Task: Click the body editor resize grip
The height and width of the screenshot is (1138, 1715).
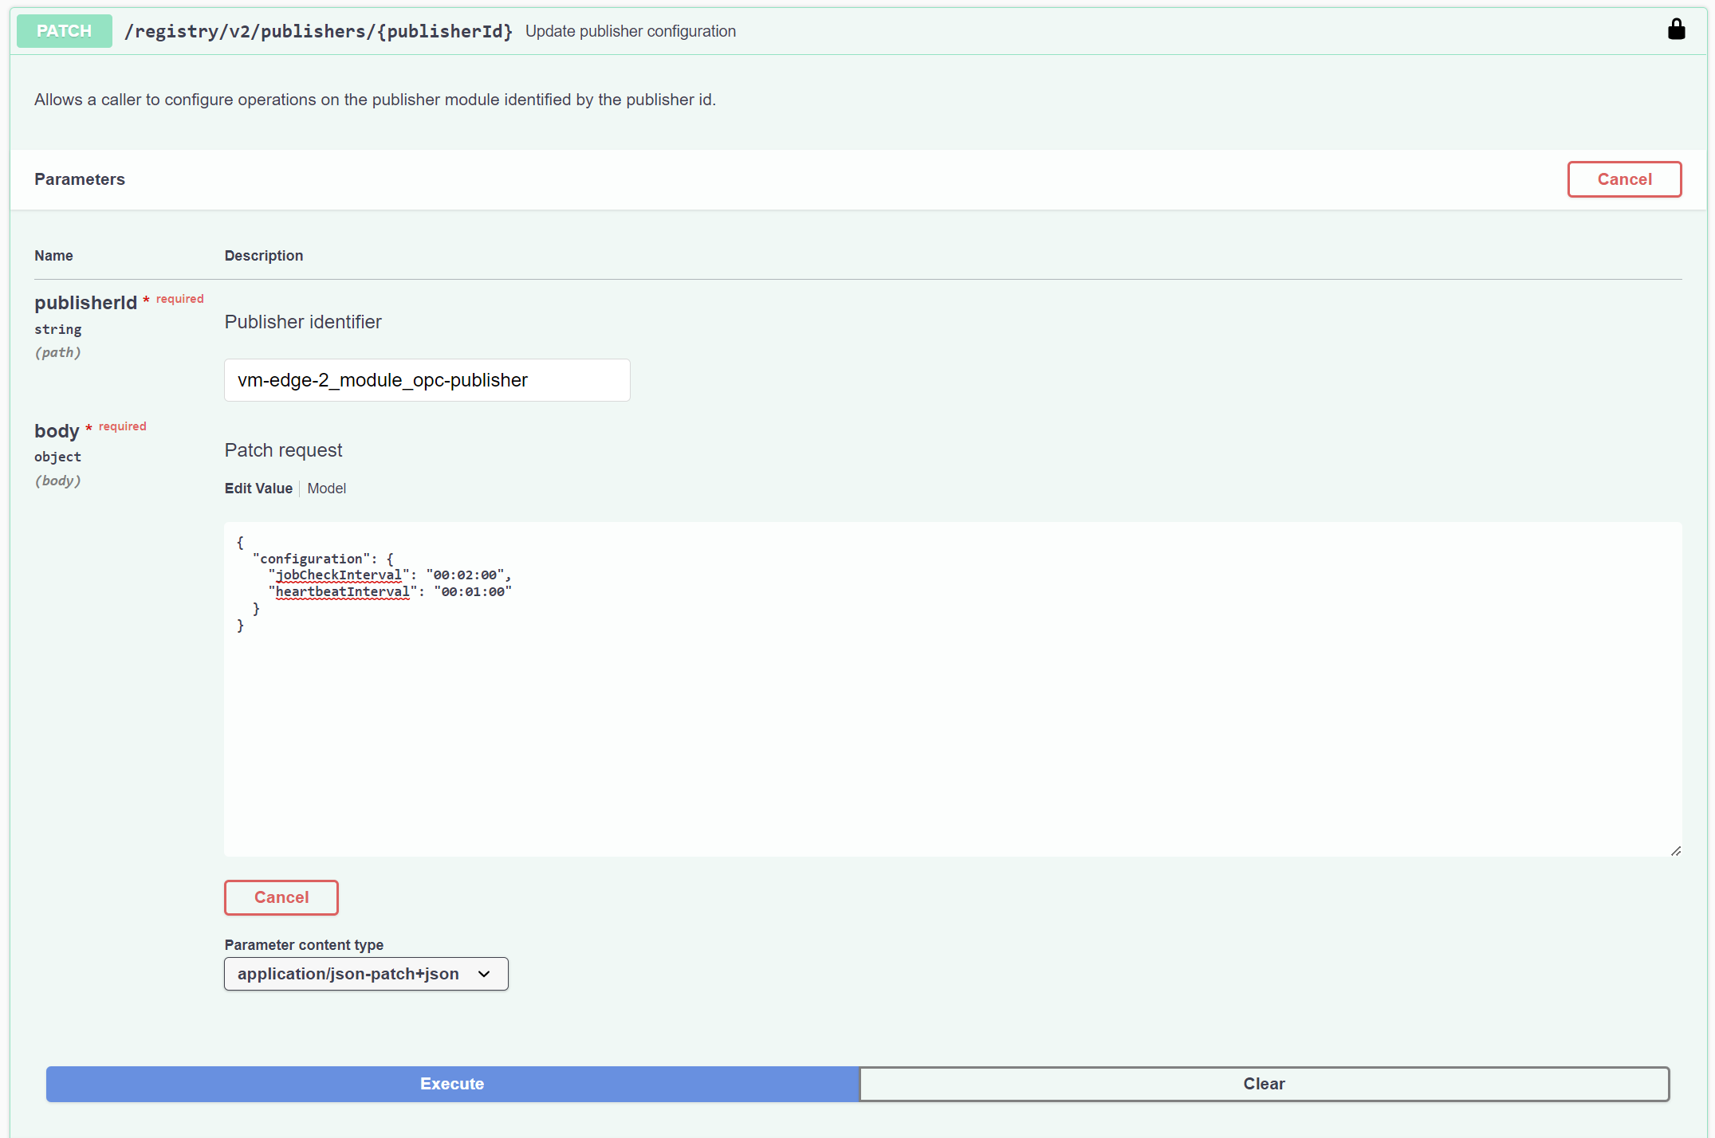Action: [x=1674, y=850]
